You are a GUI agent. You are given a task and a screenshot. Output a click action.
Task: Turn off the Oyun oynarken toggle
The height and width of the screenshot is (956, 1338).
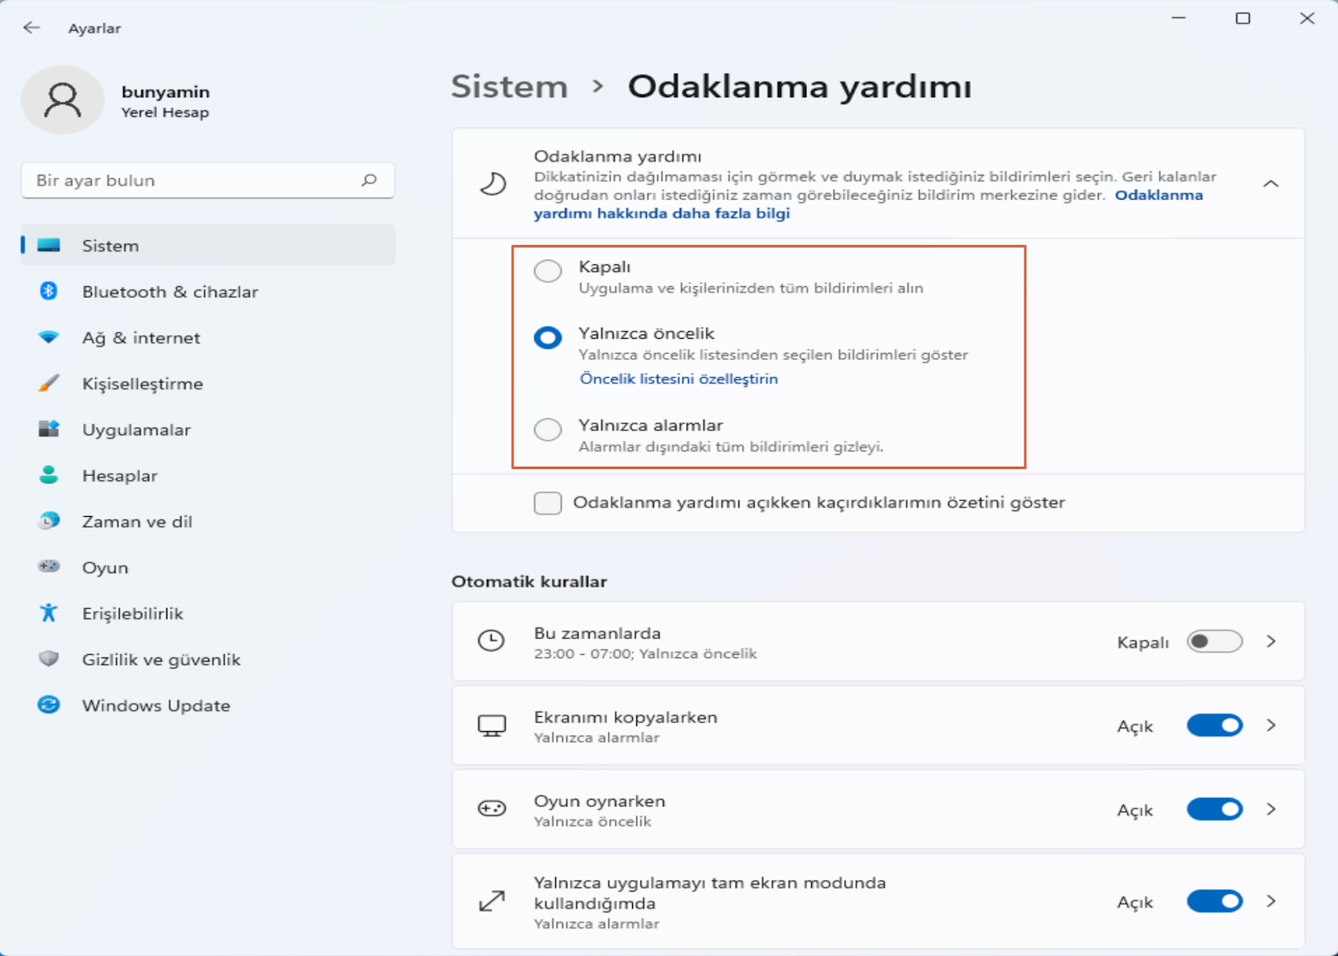pos(1214,809)
